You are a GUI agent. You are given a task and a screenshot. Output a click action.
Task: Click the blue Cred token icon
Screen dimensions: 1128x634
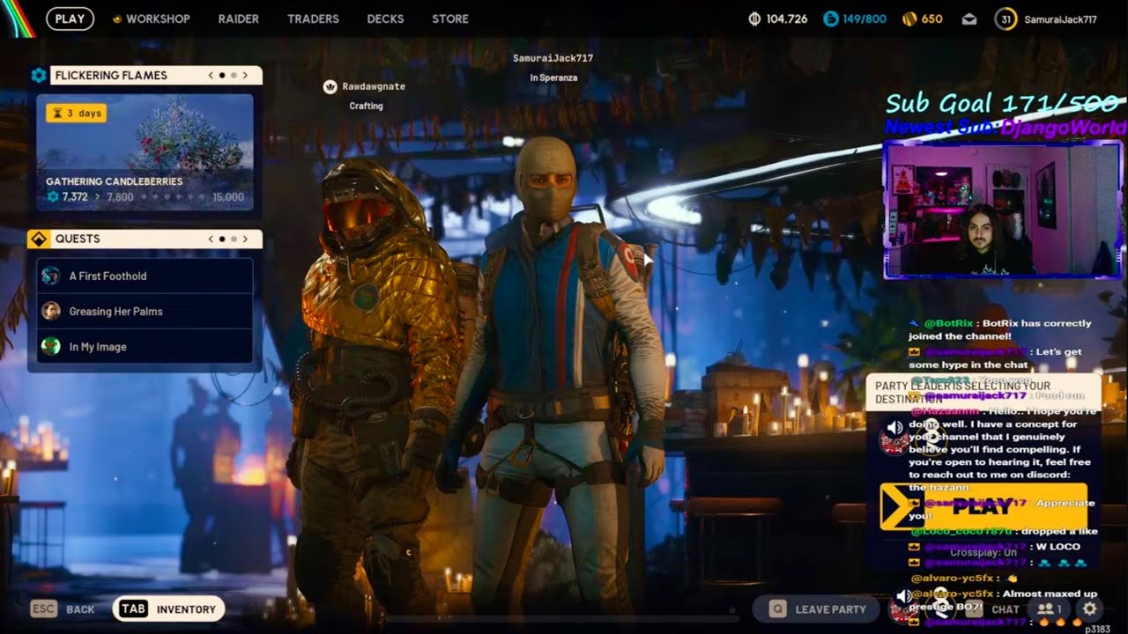point(831,18)
